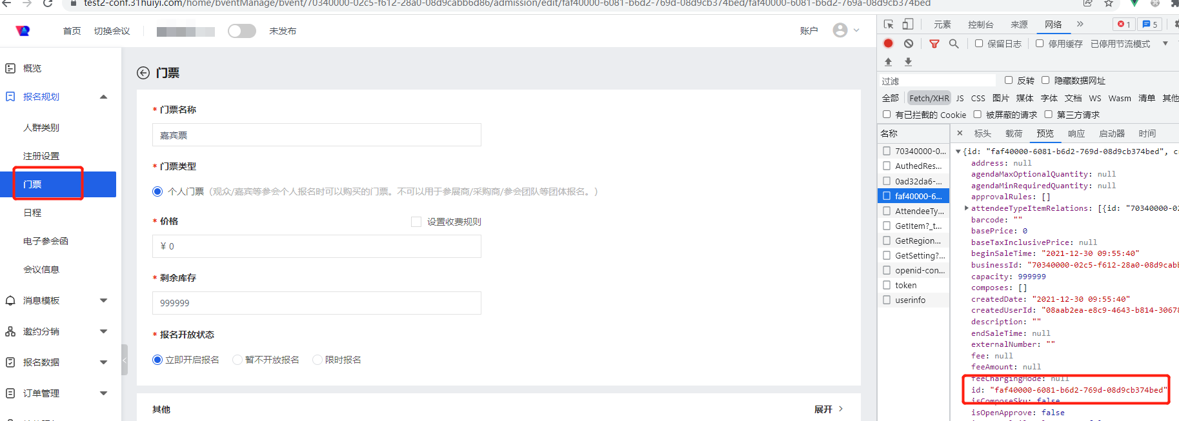Image resolution: width=1179 pixels, height=421 pixels.
Task: Expand the 消息模板 sidebar section
Action: point(103,300)
